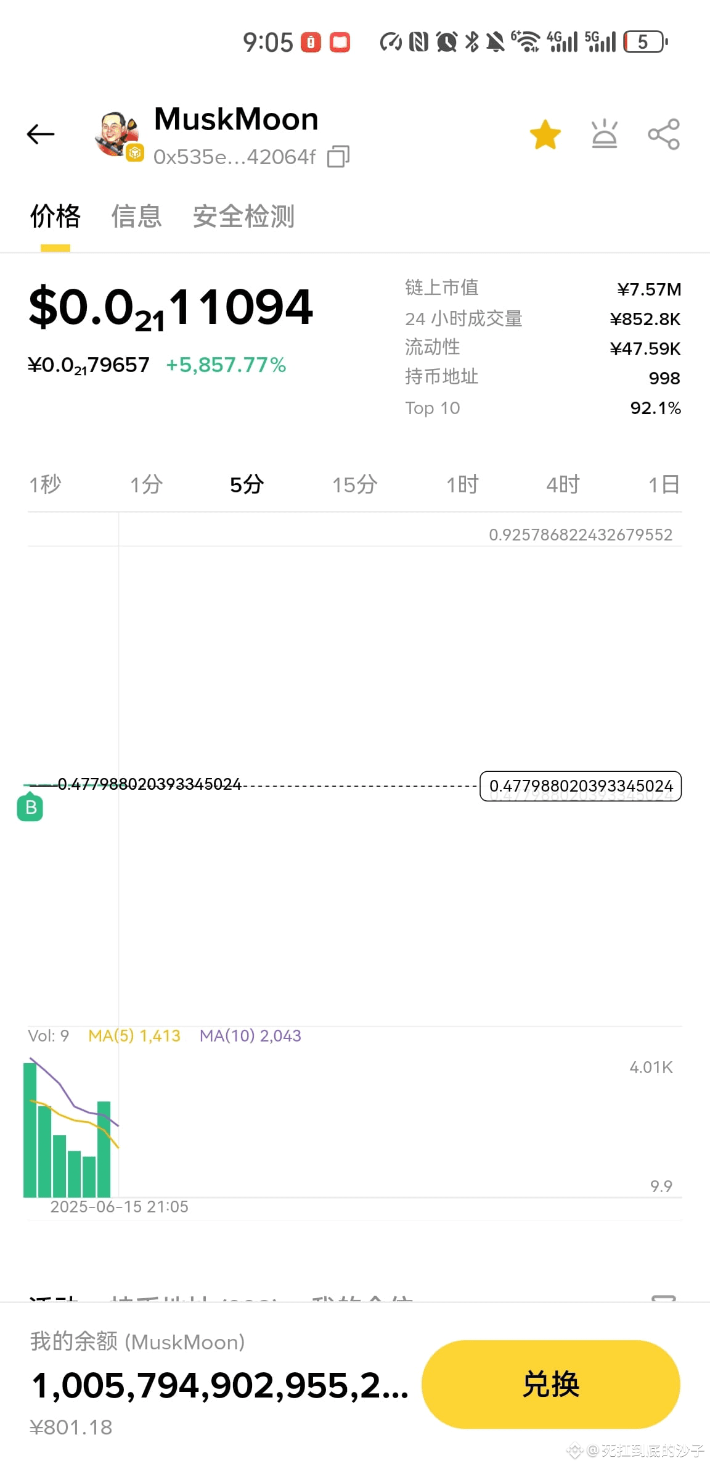Open the price alert bell icon
The image size is (710, 1466).
(604, 134)
